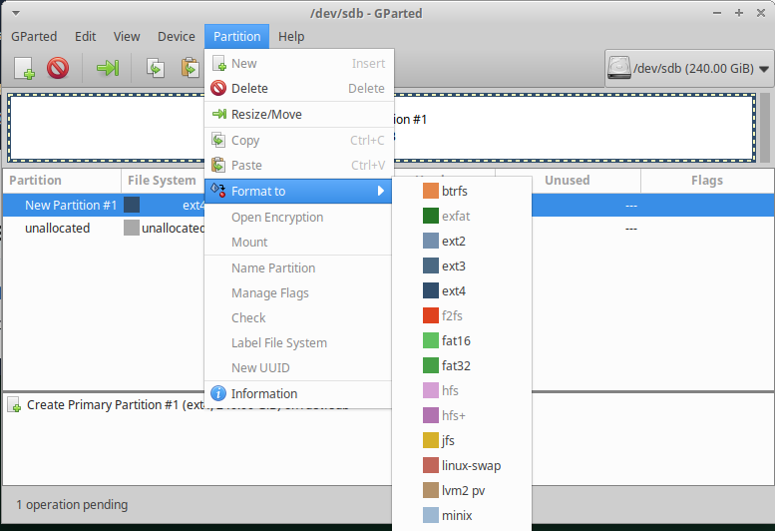775x531 pixels.
Task: Format partition to minix
Action: [x=462, y=515]
